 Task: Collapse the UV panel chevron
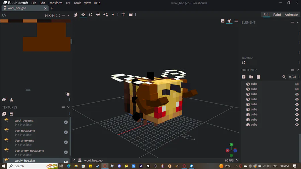coord(68,15)
